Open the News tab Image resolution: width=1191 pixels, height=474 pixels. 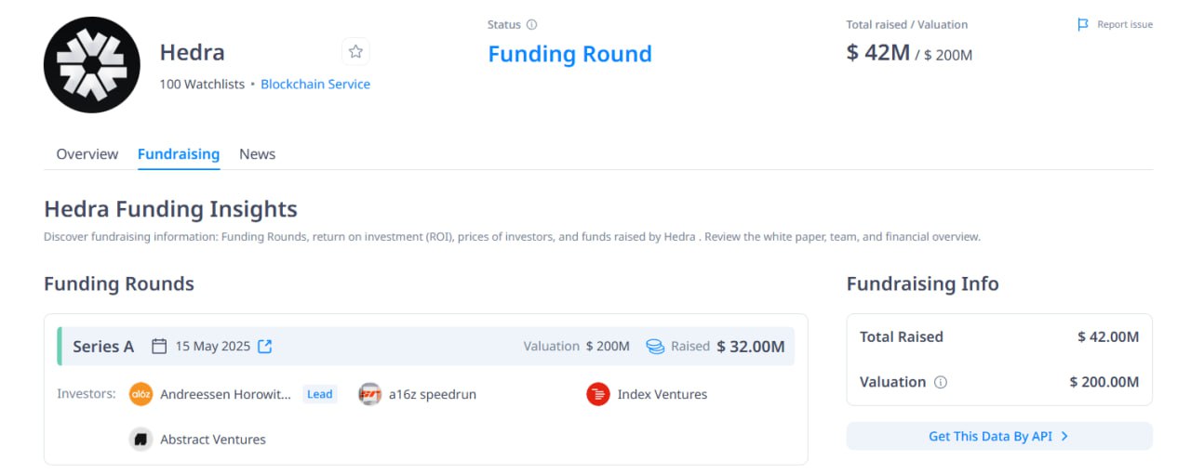tap(257, 154)
